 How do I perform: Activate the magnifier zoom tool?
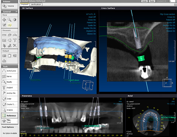10,20
